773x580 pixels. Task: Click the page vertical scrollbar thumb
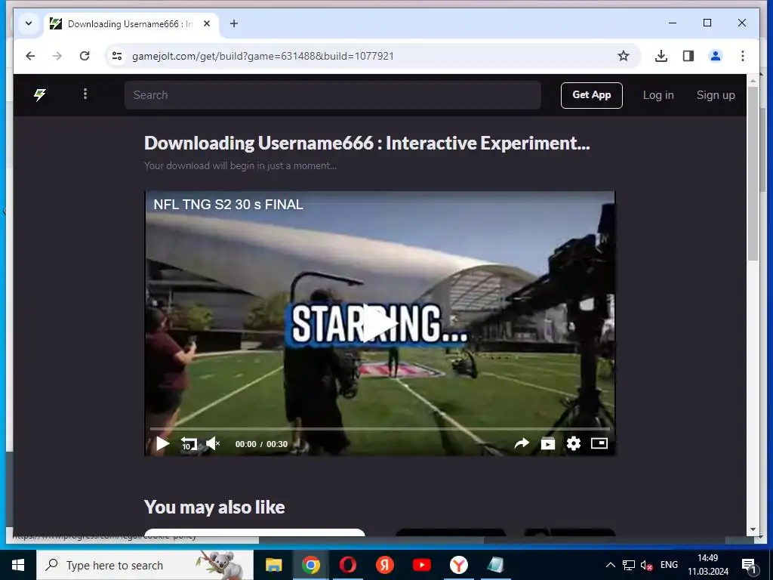coord(753,173)
